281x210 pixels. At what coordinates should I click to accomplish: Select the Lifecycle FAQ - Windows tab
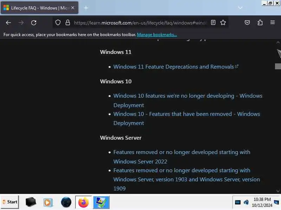click(39, 8)
